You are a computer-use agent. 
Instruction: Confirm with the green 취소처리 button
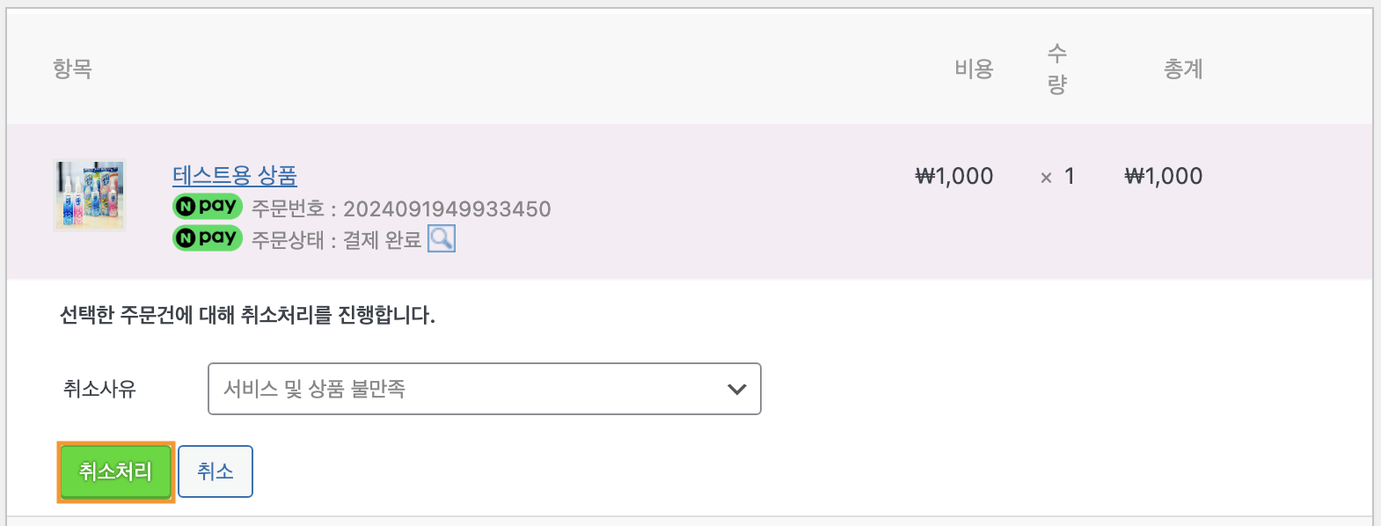point(115,471)
